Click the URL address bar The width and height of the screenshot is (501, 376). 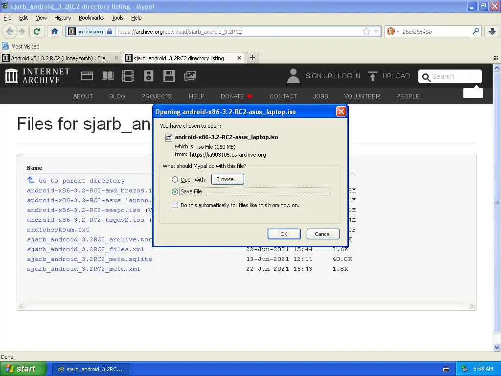[x=239, y=31]
